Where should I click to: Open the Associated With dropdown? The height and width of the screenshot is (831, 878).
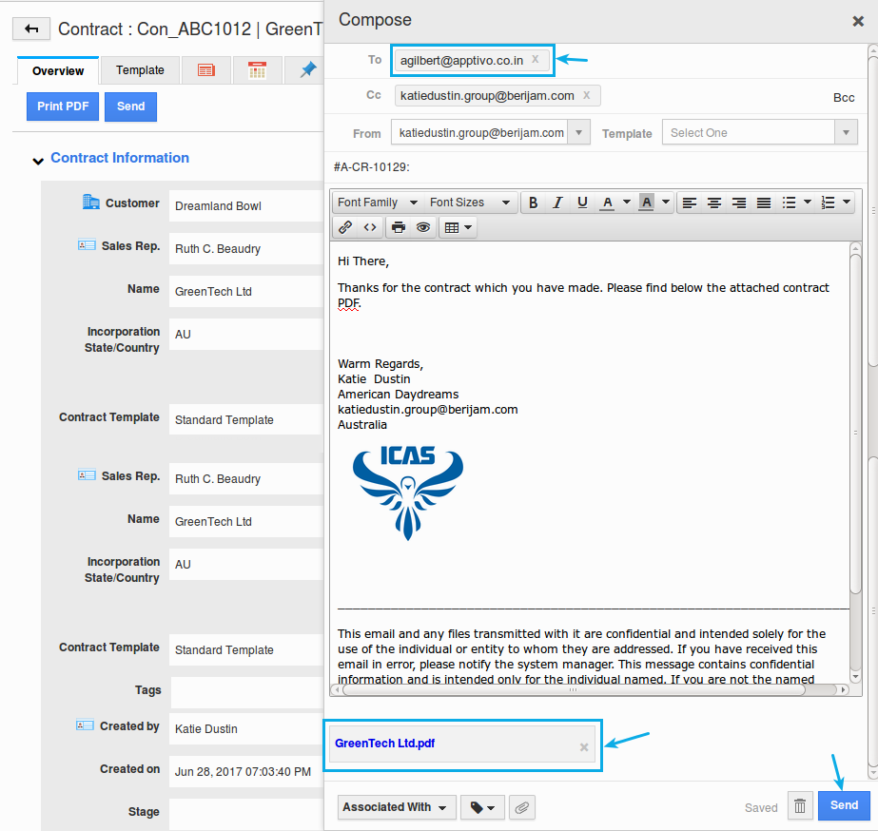point(396,807)
